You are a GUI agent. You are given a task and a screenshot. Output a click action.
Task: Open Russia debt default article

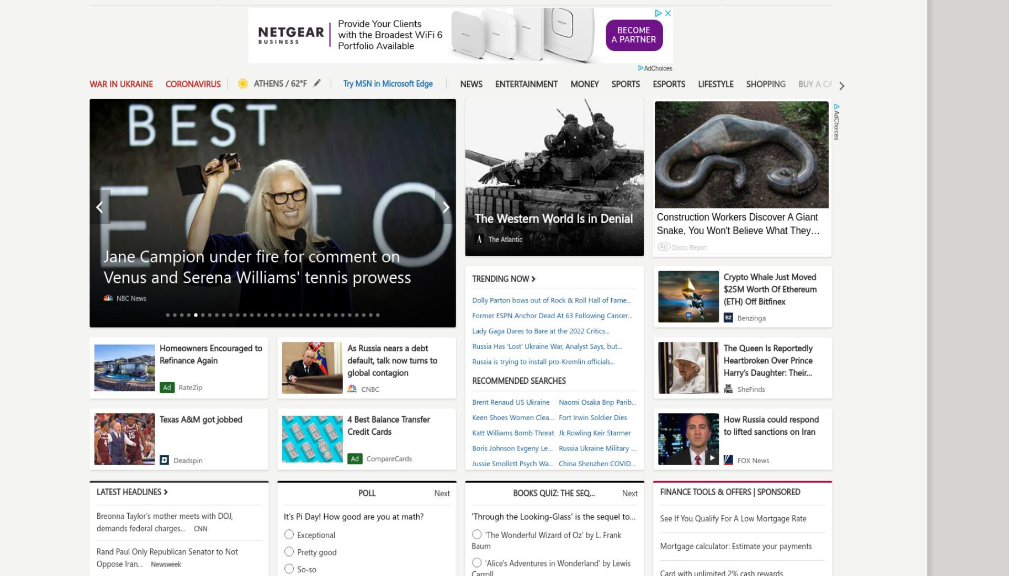pos(392,361)
